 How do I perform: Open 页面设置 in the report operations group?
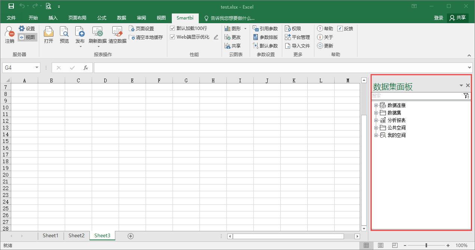click(141, 28)
